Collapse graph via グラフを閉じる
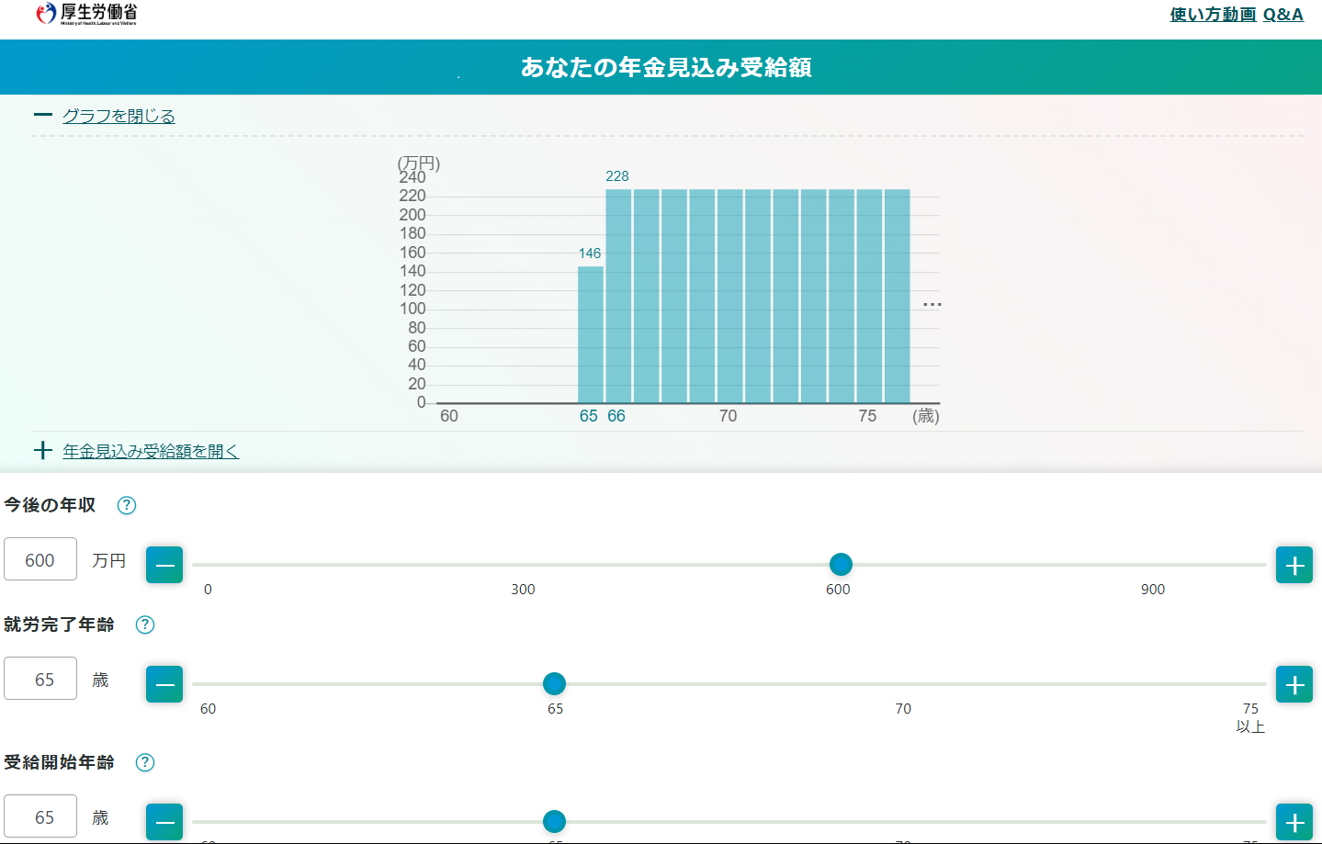The width and height of the screenshot is (1322, 844). pyautogui.click(x=118, y=116)
